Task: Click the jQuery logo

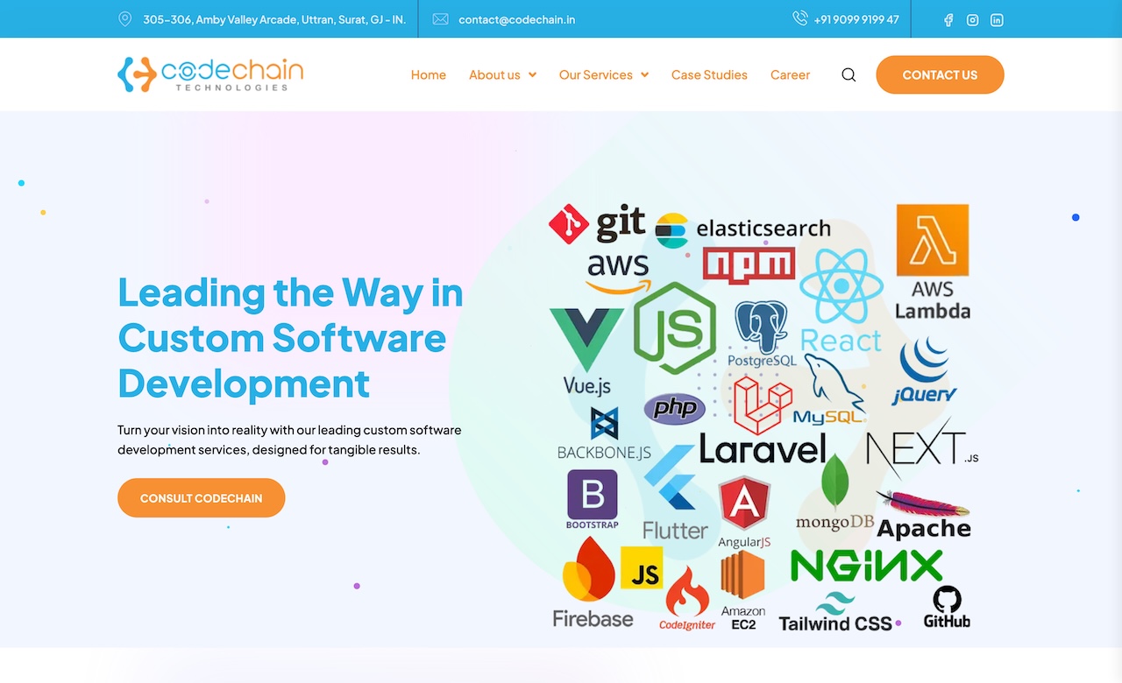Action: [924, 372]
